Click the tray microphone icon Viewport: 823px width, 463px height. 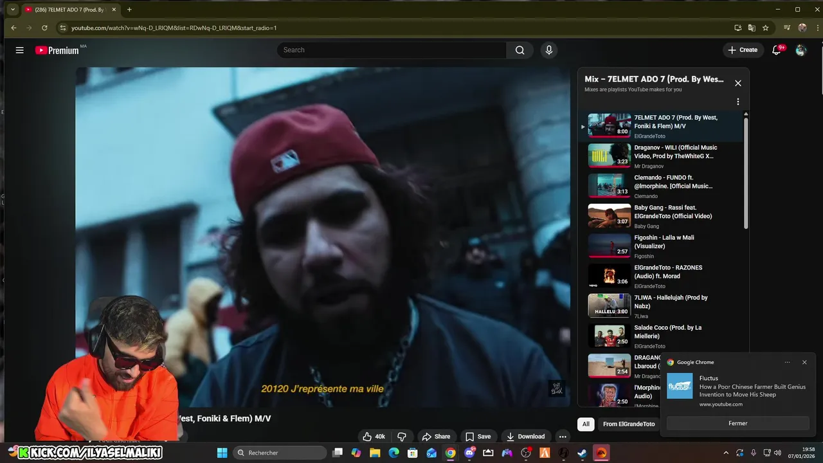point(753,453)
